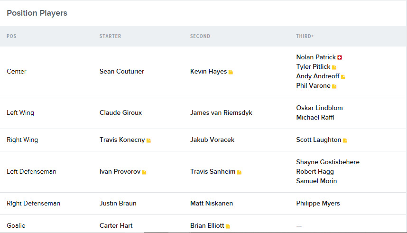Click the note icon next to Scott Laughton

coord(345,140)
